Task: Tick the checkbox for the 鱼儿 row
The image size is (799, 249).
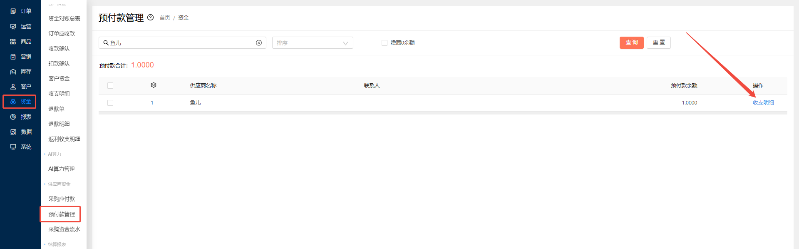Action: 110,103
